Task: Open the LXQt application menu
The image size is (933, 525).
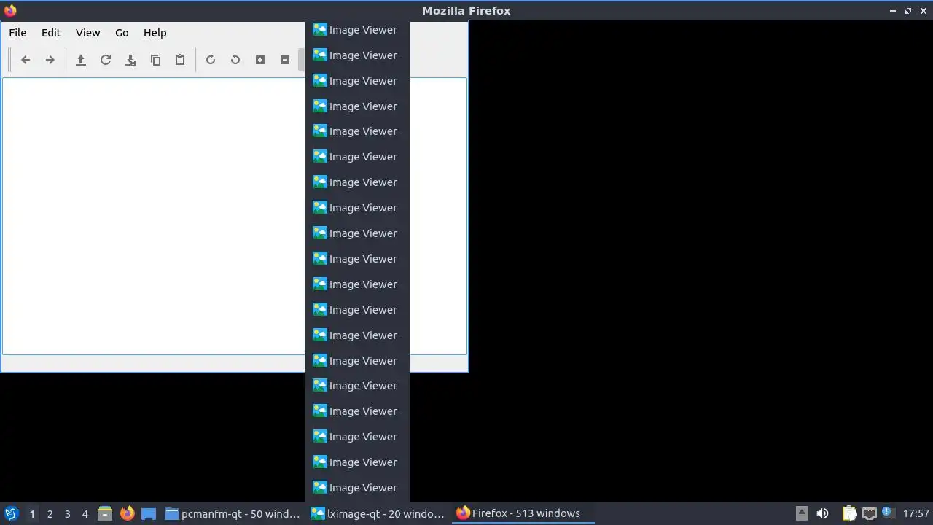Action: (11, 513)
